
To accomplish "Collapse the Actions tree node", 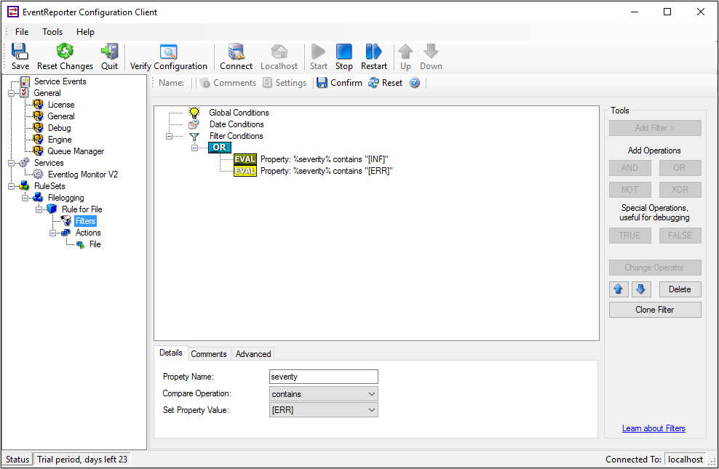I will (x=52, y=233).
